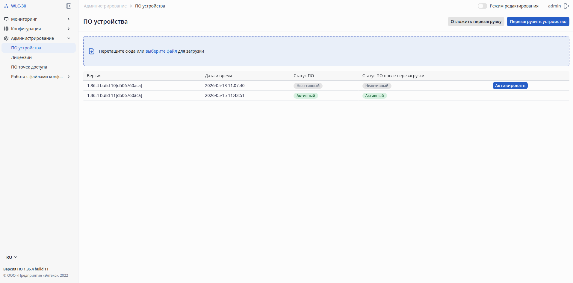Click the admin username
This screenshot has width=573, height=283.
[554, 6]
